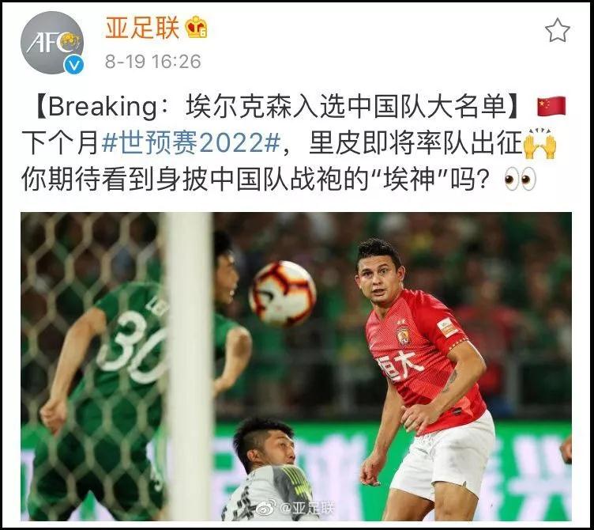Screen dimensions: 594x530
Task: Click the Weibo logo in image watermark
Action: [x=267, y=507]
